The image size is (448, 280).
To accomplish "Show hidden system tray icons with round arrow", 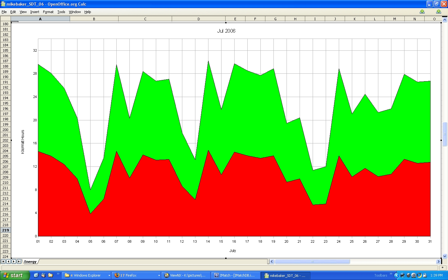I will pos(396,275).
